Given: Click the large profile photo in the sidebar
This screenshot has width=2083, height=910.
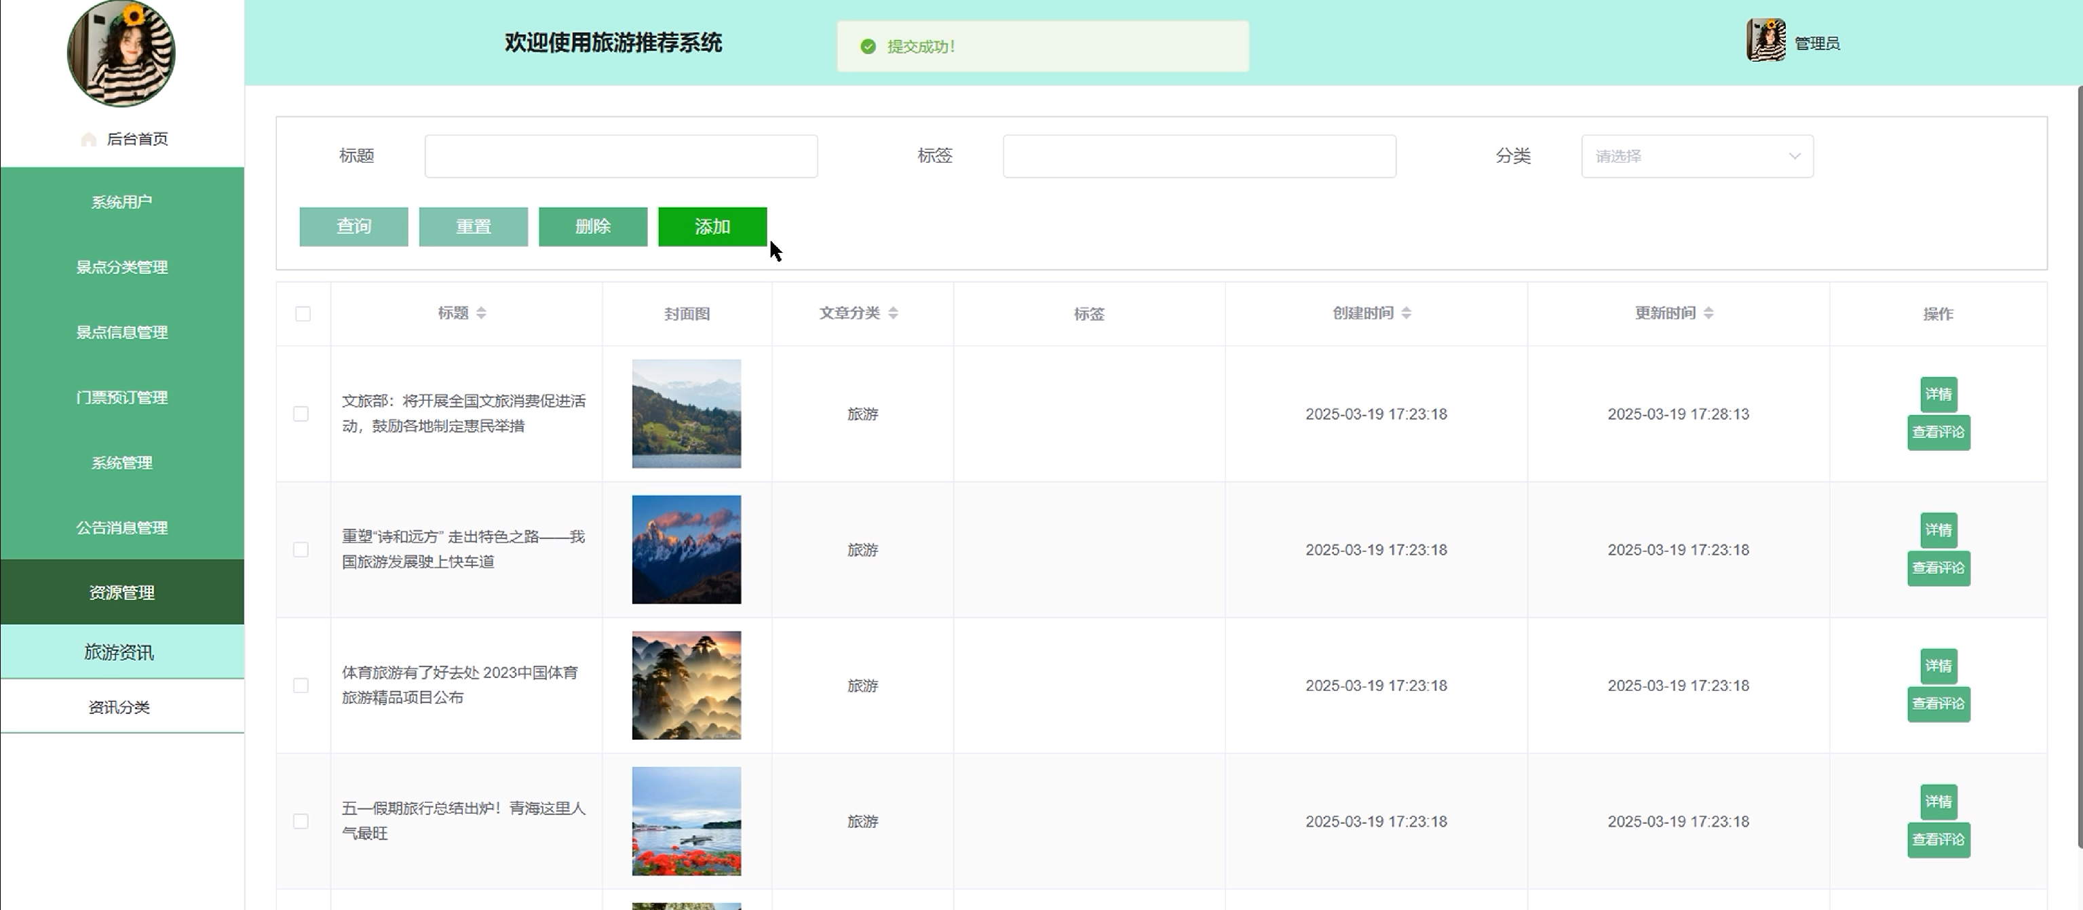Looking at the screenshot, I should click(x=121, y=54).
